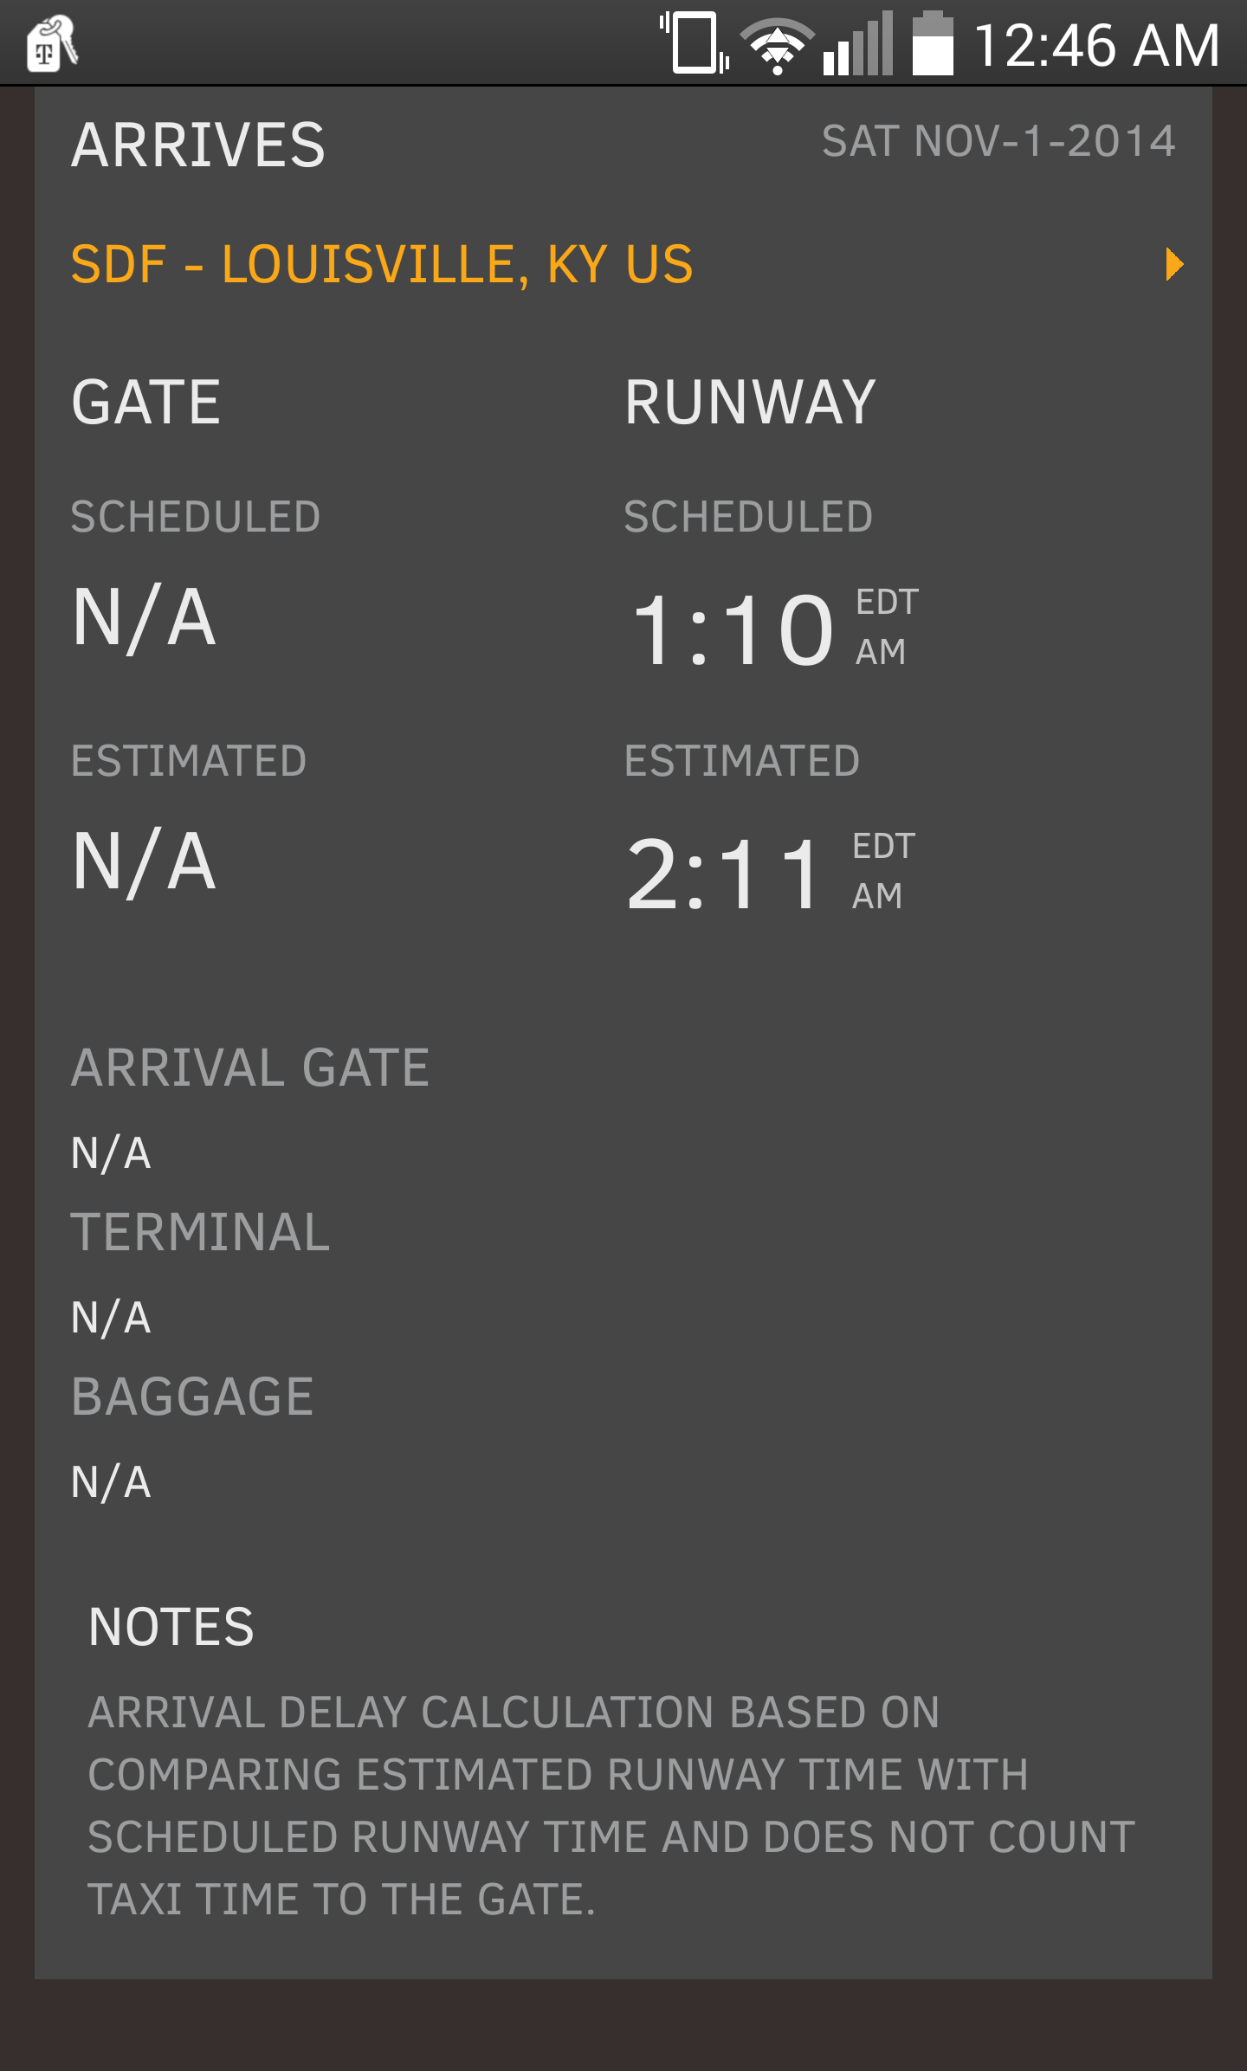Tap the Wi-Fi status icon
This screenshot has width=1247, height=2071.
[778, 45]
